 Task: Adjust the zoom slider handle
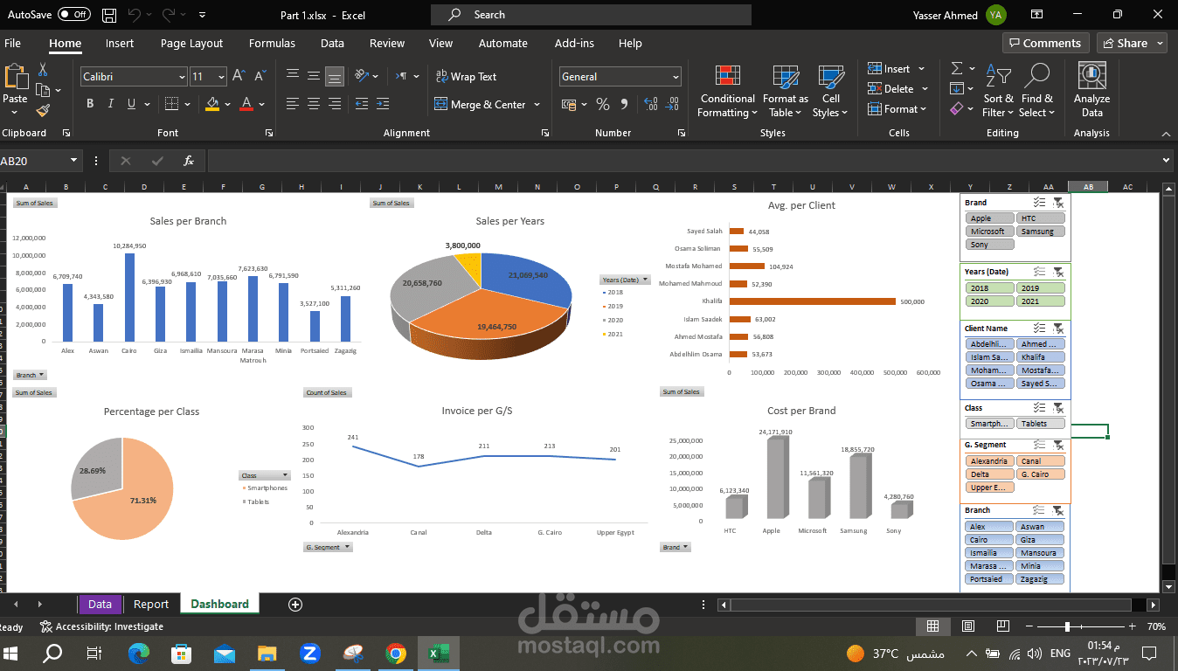[x=1066, y=626]
